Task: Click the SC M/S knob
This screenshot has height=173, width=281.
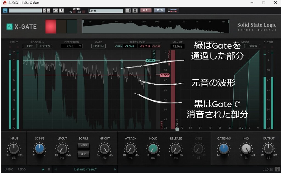Action: (x=40, y=149)
